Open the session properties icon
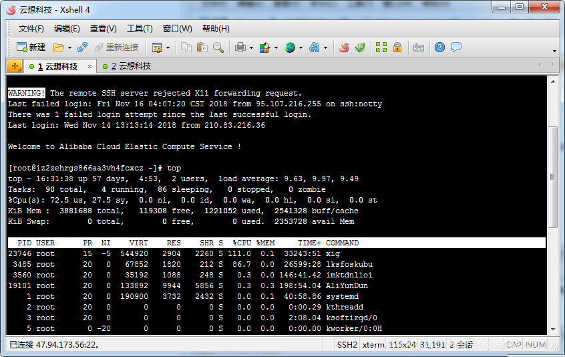 (x=157, y=47)
